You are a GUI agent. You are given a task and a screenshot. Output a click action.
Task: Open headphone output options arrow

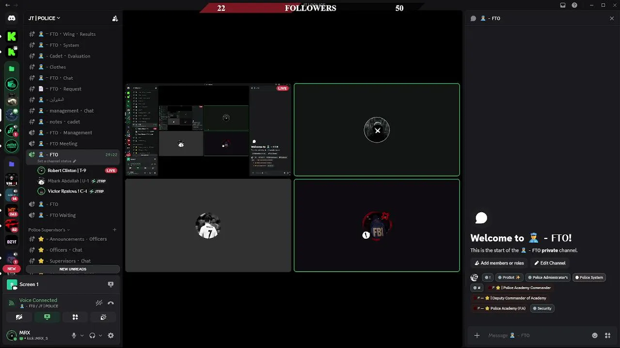100,335
